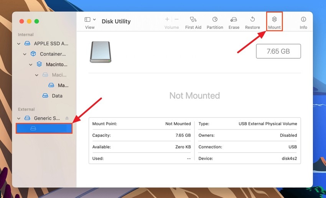The width and height of the screenshot is (326, 198).
Task: Click the large Not Mounted status text
Action: tap(194, 95)
